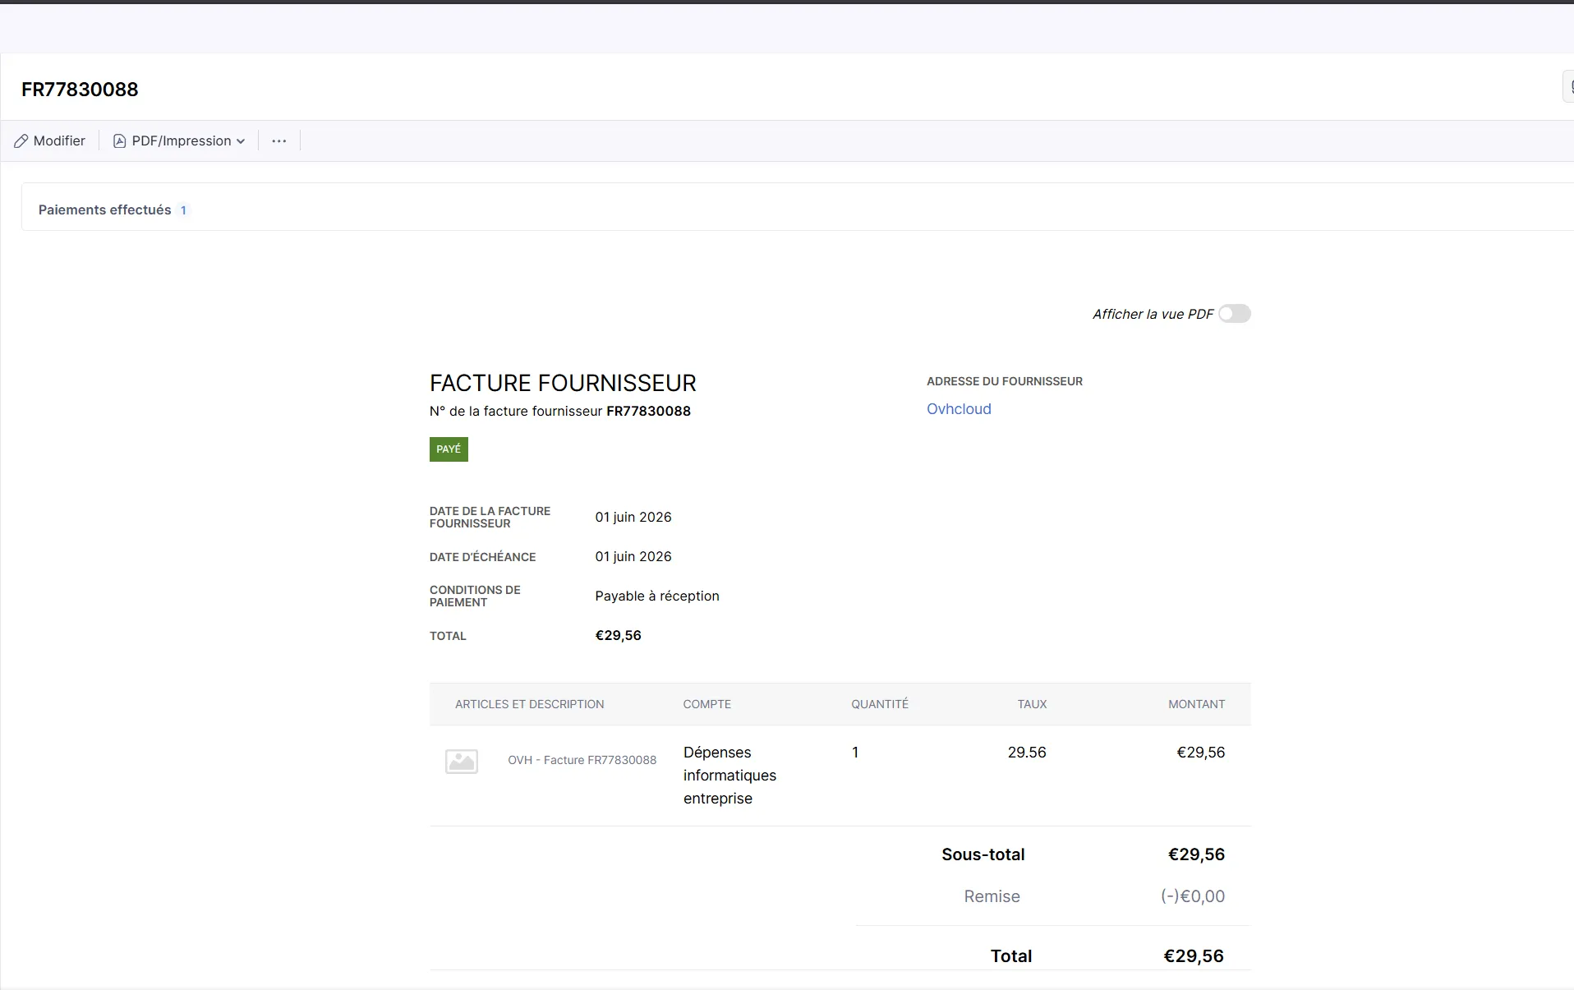Click the invoice date 01 juin 2026 next to Date de la facture
The height and width of the screenshot is (990, 1574).
[633, 517]
